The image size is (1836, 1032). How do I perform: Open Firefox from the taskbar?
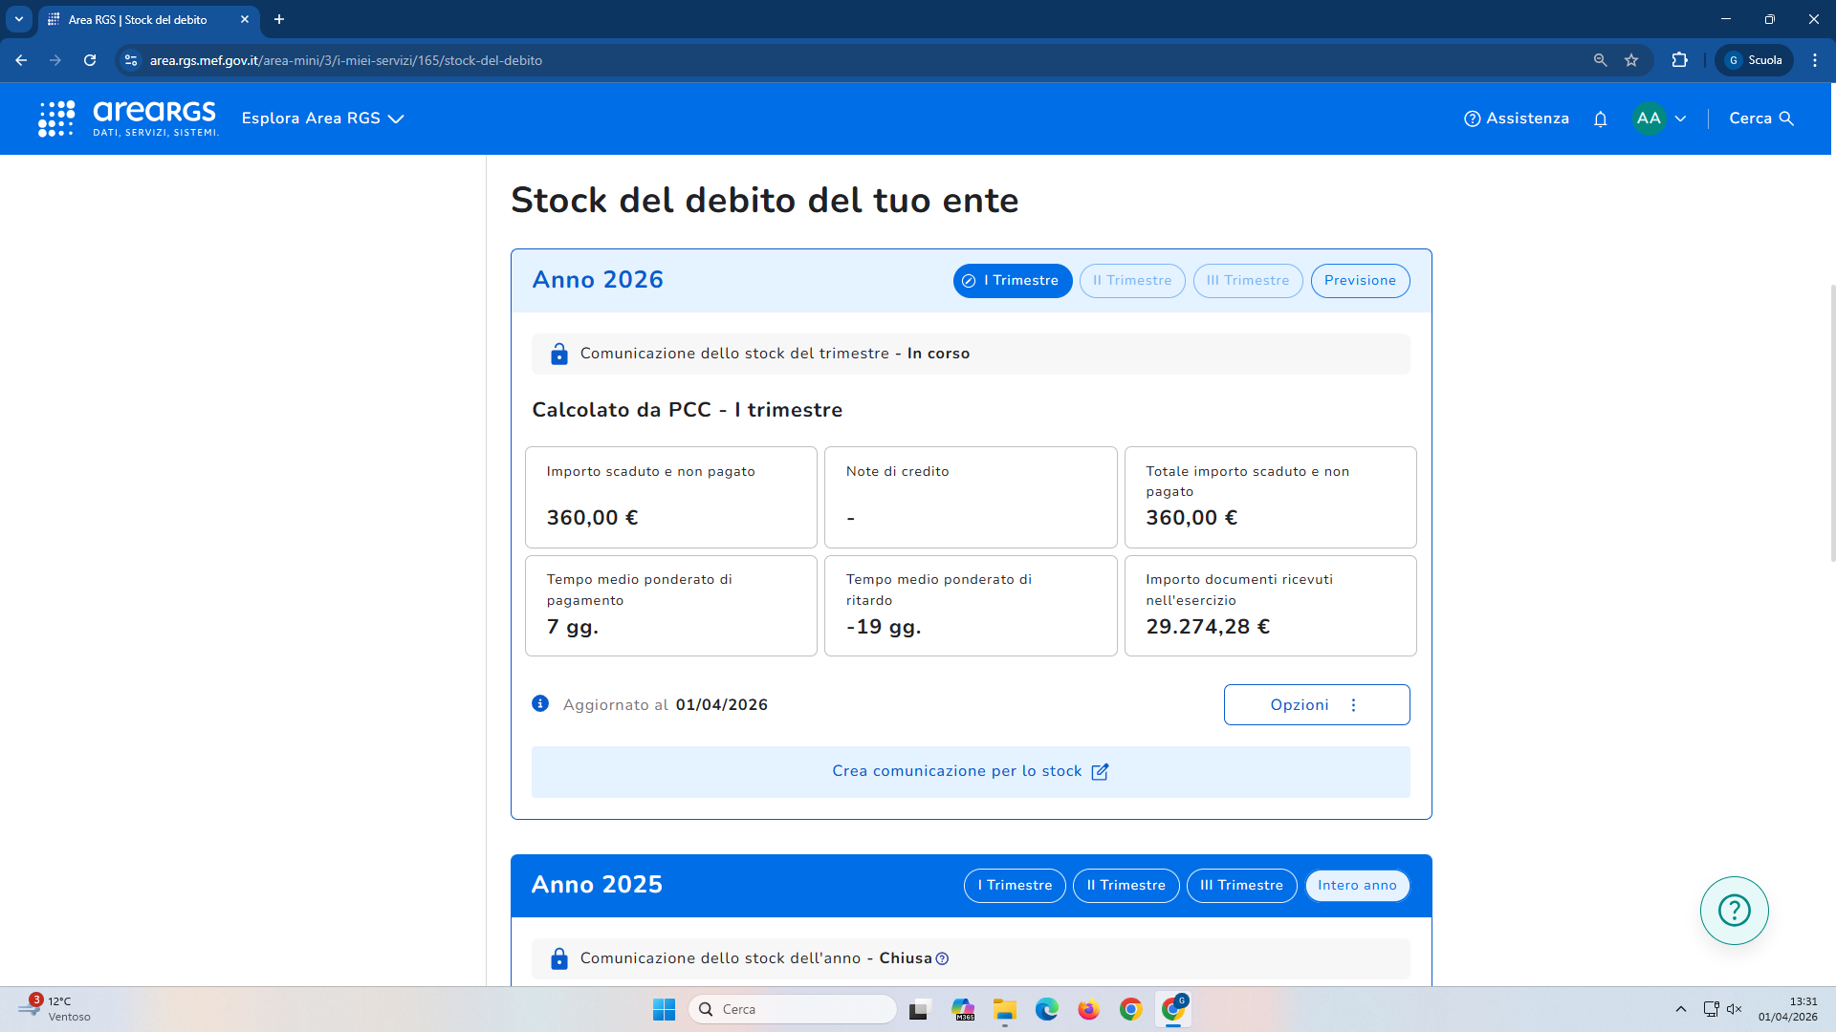(x=1088, y=1009)
